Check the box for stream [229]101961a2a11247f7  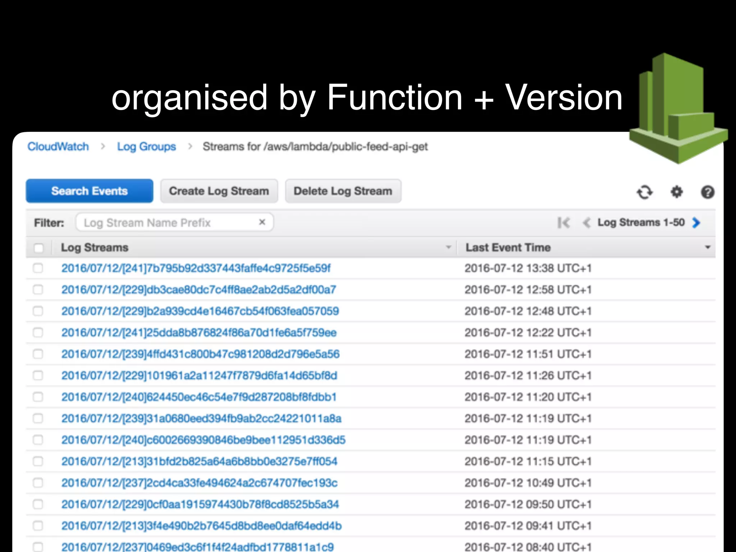38,376
